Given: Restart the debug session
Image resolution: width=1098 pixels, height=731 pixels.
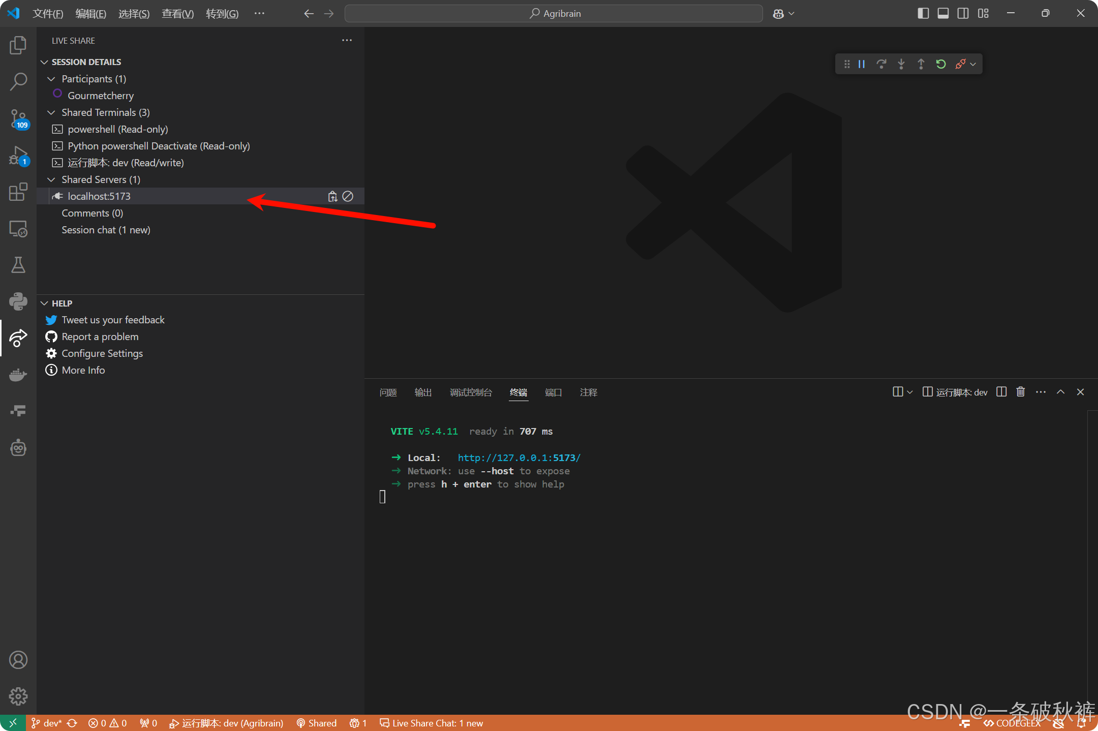Looking at the screenshot, I should pos(941,64).
